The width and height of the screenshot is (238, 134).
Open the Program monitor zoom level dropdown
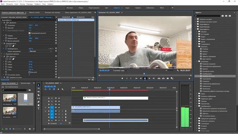(120, 70)
